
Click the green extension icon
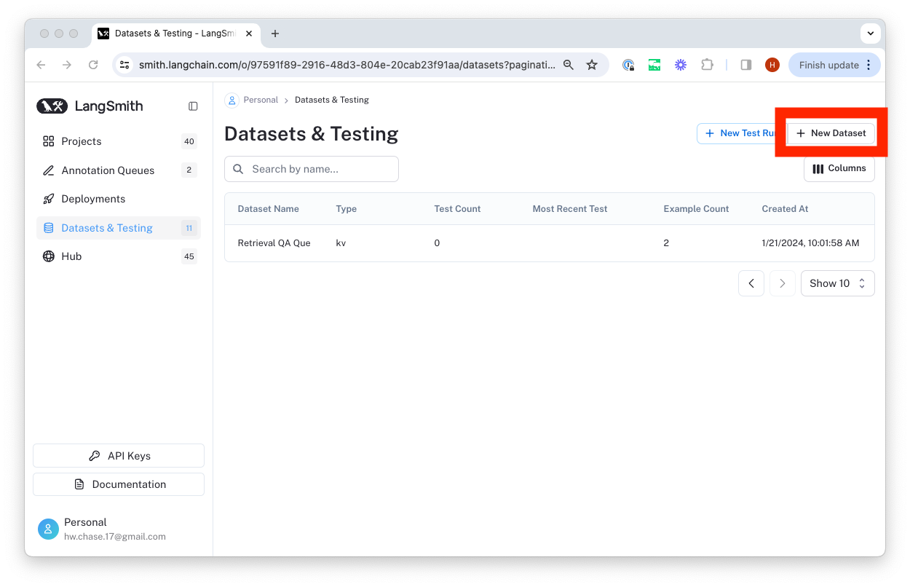click(654, 65)
